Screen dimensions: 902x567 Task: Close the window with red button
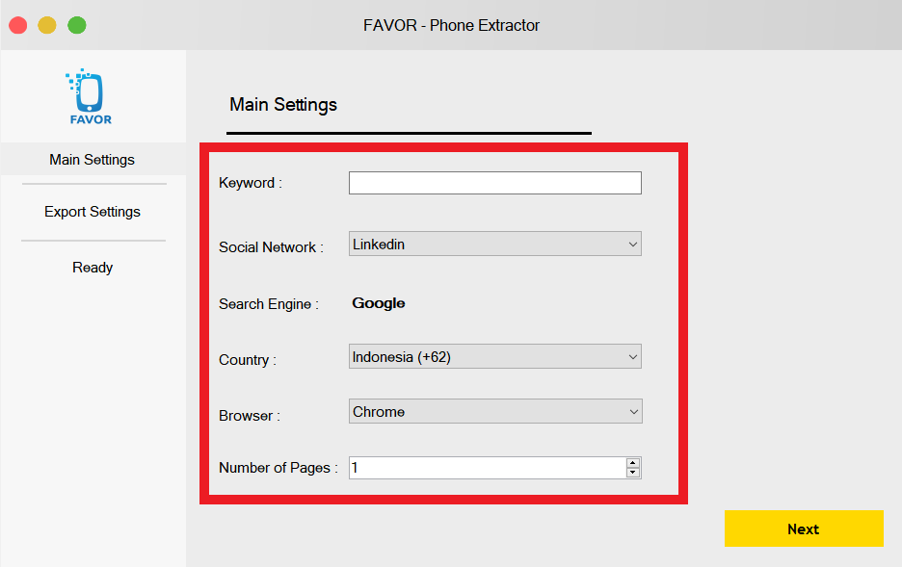click(x=18, y=25)
